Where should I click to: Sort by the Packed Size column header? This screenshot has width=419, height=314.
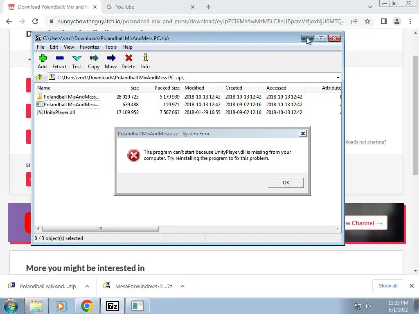click(x=162, y=88)
